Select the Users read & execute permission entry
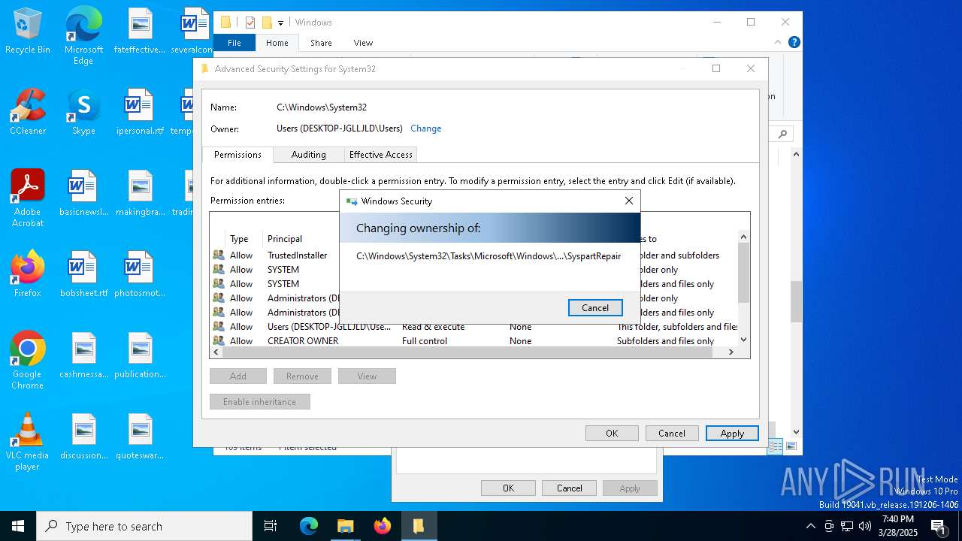 click(x=474, y=327)
